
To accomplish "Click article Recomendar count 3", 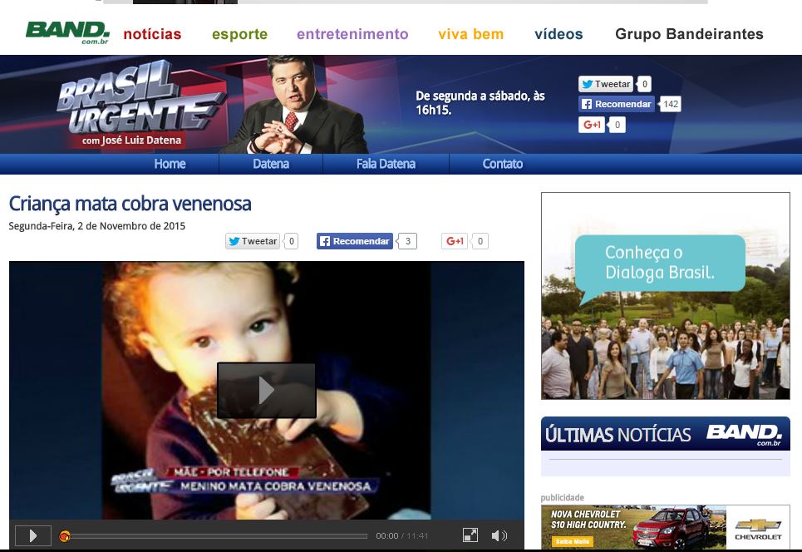I will click(x=408, y=241).
